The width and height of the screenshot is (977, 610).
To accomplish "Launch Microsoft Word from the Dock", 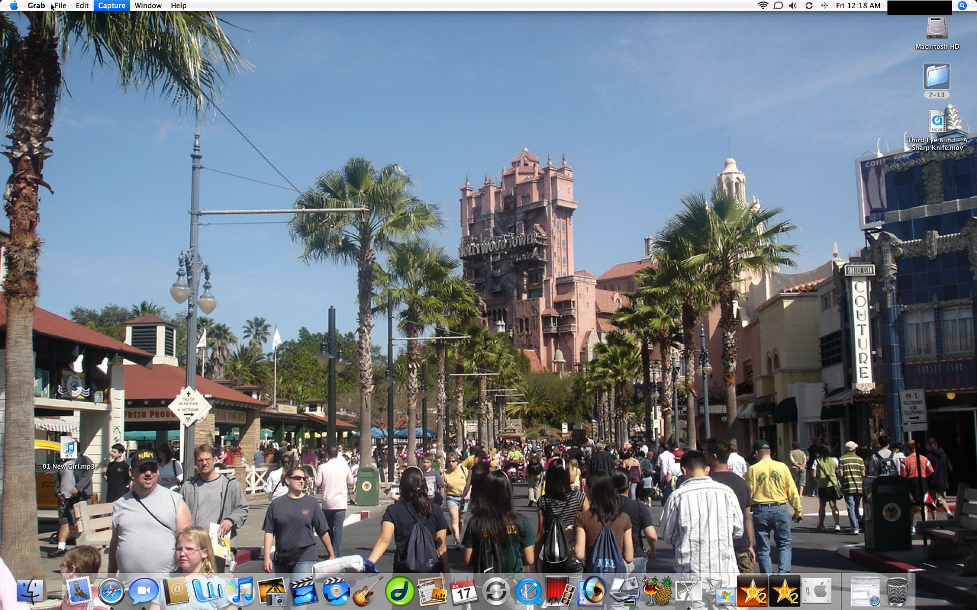I will tap(208, 592).
